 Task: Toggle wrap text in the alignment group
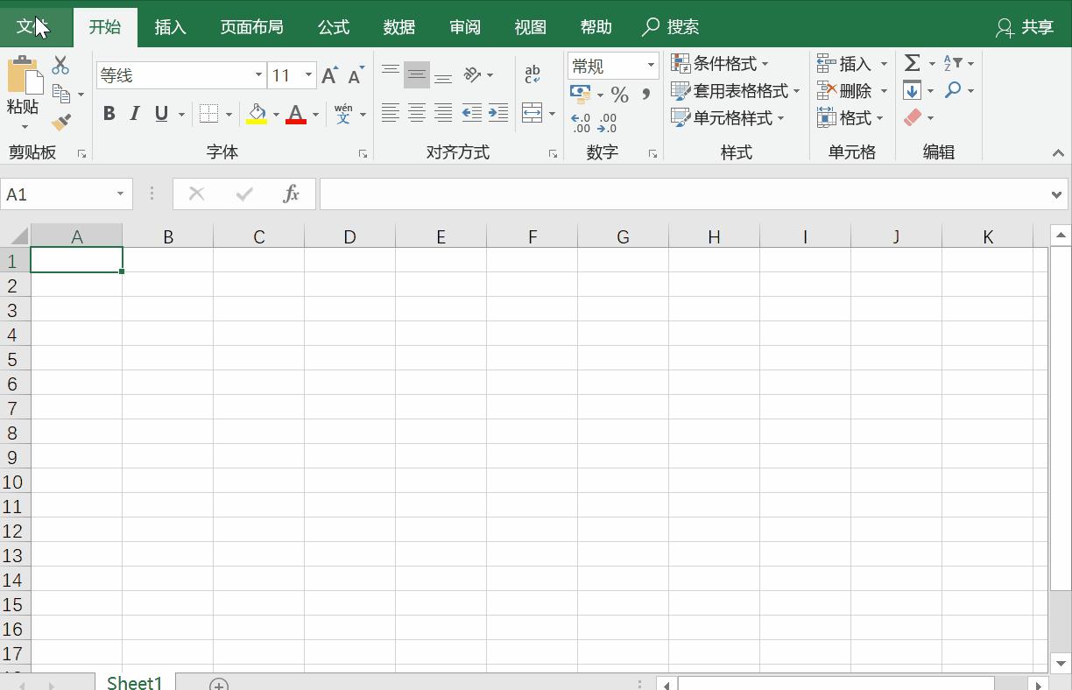pyautogui.click(x=532, y=74)
